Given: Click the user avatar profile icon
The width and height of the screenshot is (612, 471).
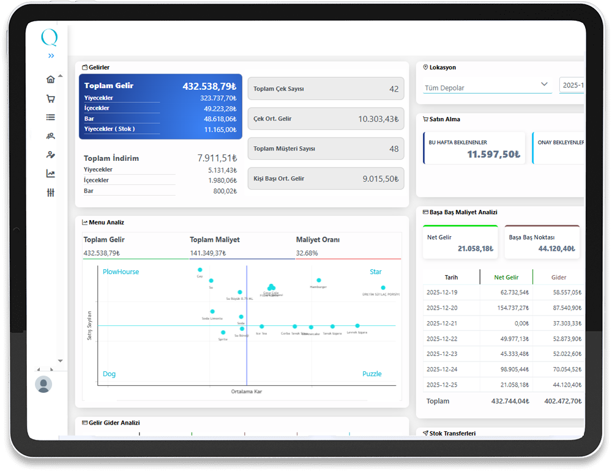Looking at the screenshot, I should pyautogui.click(x=43, y=384).
